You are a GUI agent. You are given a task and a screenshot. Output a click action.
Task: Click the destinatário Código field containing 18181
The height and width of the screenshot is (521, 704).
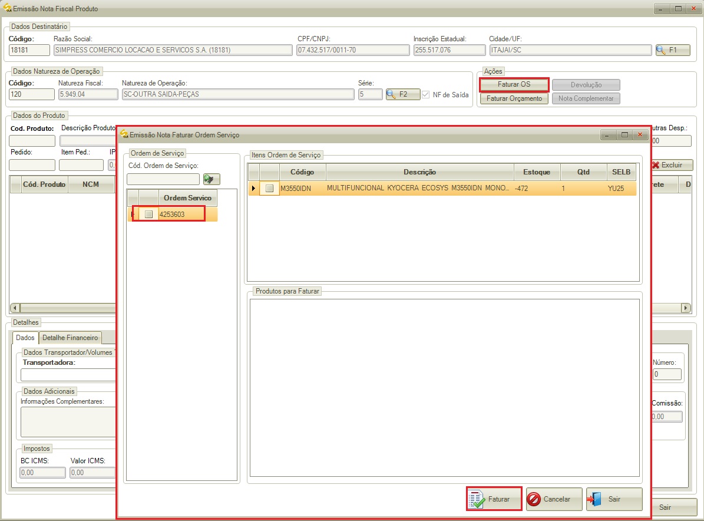pos(29,50)
